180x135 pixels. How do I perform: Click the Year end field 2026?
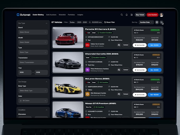point(41,73)
